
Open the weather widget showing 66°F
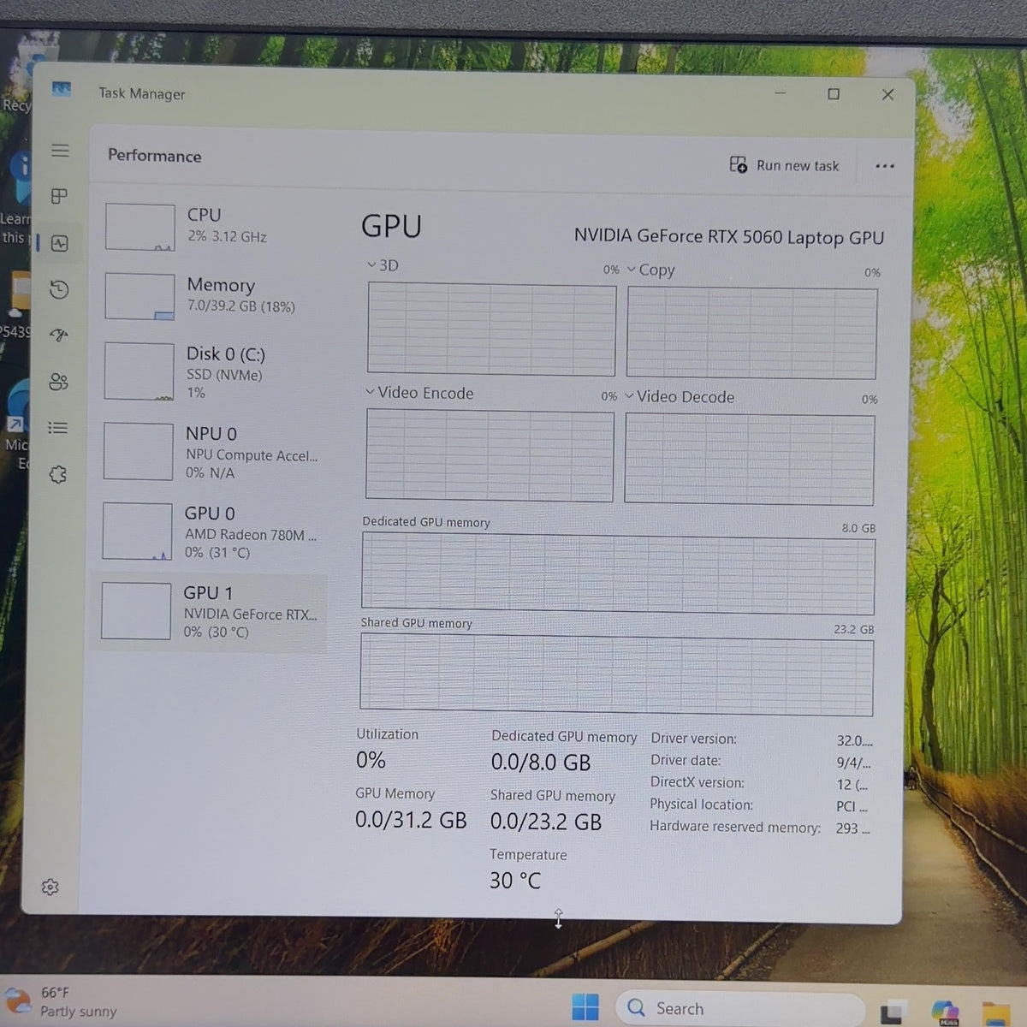pos(60,1002)
